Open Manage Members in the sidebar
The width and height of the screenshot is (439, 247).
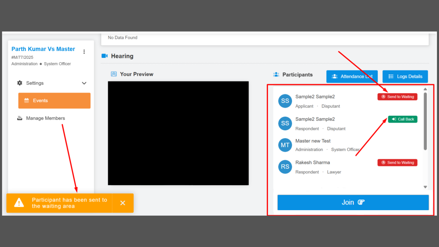[x=45, y=118]
